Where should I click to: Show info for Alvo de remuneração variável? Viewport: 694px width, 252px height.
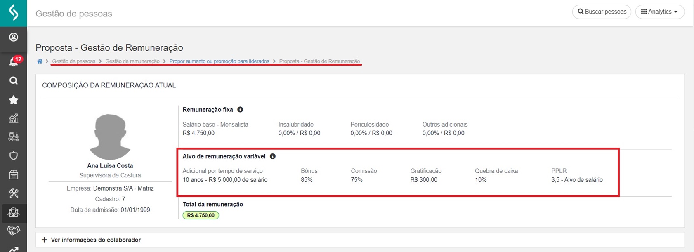tap(273, 156)
